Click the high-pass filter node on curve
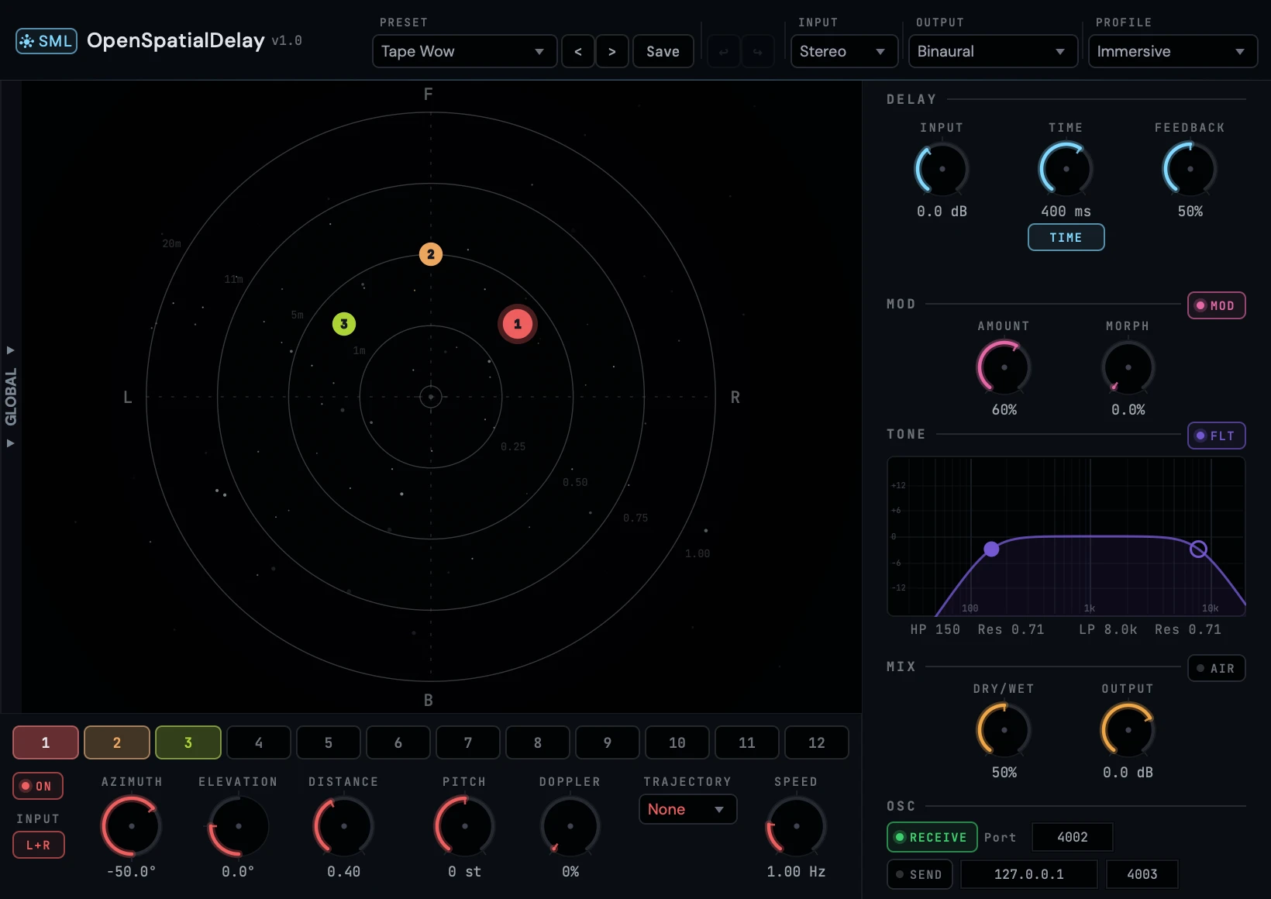 991,549
